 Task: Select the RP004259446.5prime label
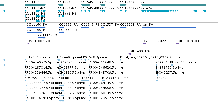[x=42, y=73]
